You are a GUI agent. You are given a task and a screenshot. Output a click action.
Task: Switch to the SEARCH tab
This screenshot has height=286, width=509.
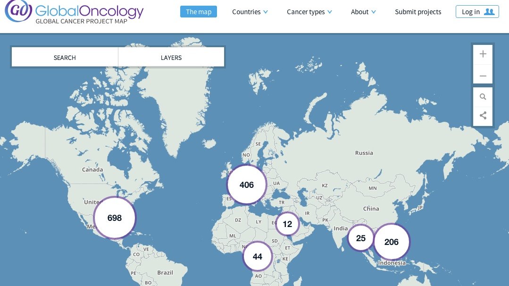pyautogui.click(x=65, y=57)
